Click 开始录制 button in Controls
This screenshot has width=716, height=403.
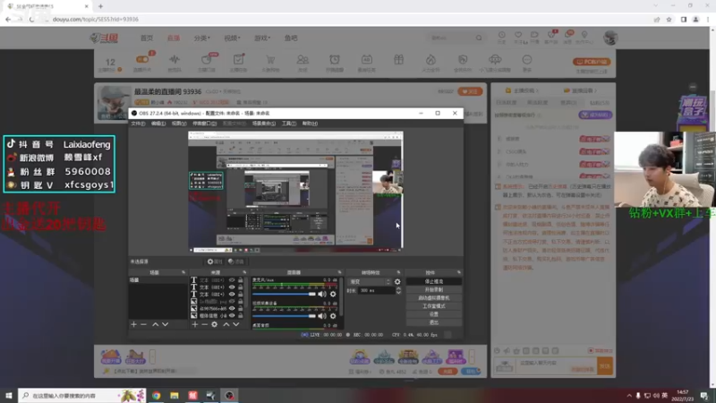(433, 289)
